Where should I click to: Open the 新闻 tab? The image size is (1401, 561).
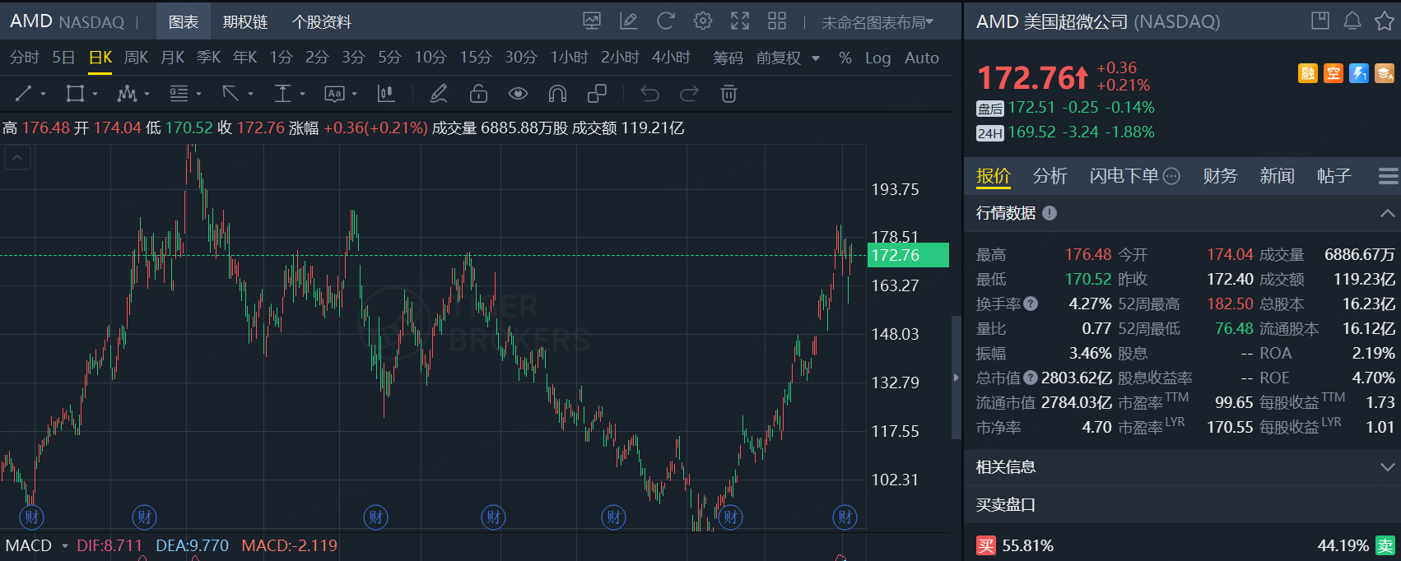tap(1277, 175)
